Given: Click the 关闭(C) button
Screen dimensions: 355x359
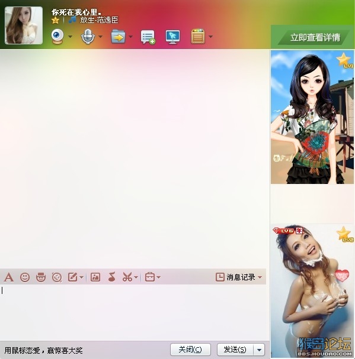Looking at the screenshot, I should [190, 350].
